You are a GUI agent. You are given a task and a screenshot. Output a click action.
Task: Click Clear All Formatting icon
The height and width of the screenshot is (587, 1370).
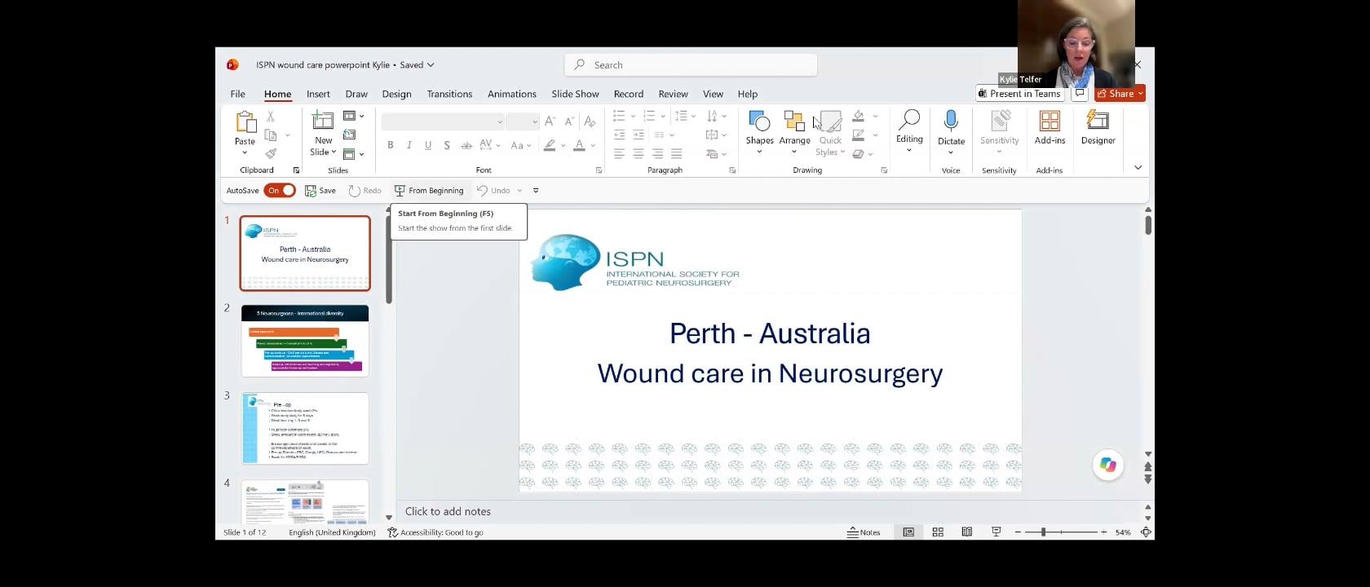point(590,121)
